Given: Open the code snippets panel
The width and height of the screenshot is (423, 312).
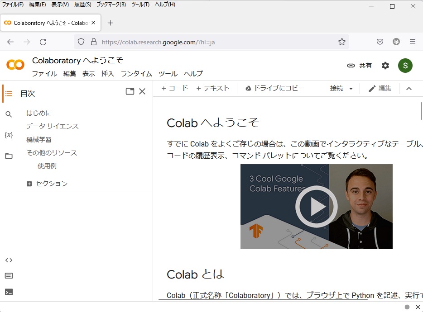Looking at the screenshot, I should point(9,260).
